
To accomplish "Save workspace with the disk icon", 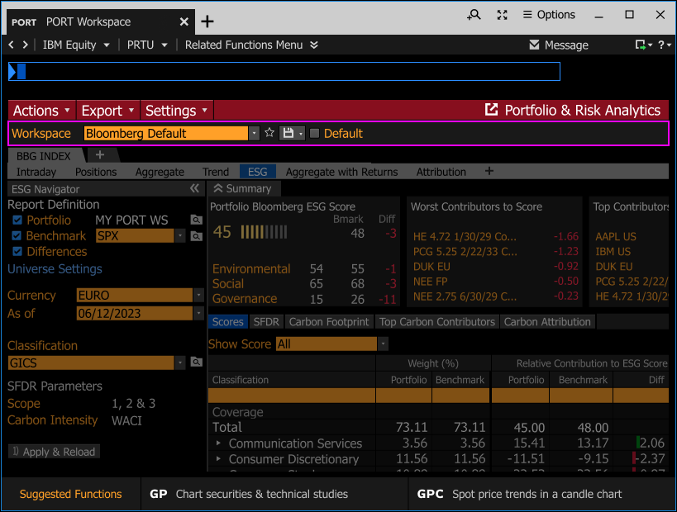I will click(x=288, y=133).
